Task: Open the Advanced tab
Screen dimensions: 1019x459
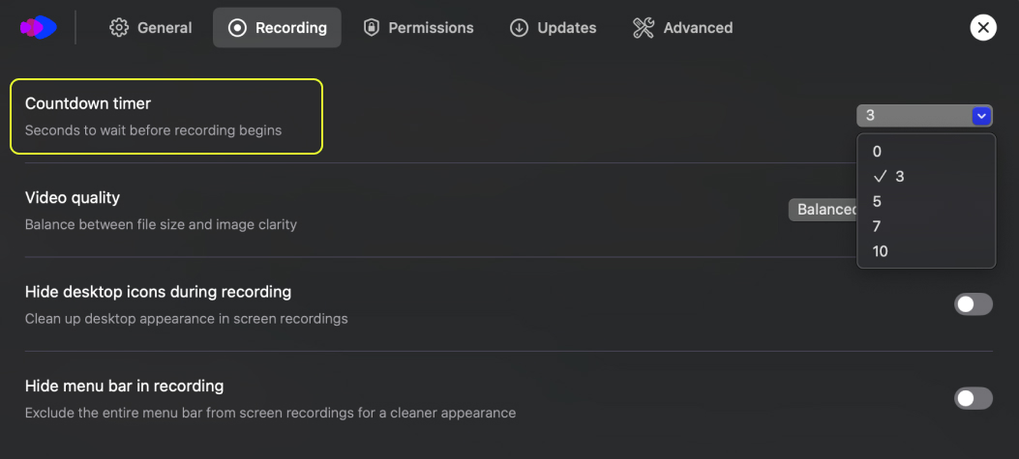Action: pyautogui.click(x=683, y=28)
